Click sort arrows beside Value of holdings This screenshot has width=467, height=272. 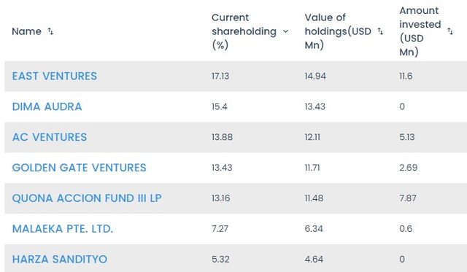click(x=380, y=31)
